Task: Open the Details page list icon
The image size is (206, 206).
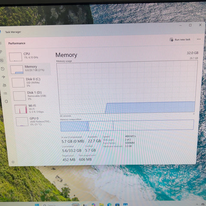Action: (5, 93)
